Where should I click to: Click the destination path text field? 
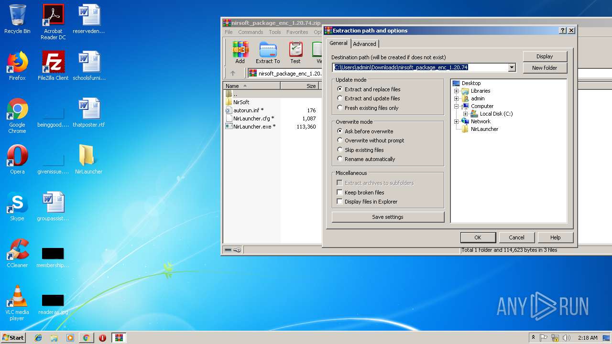(420, 67)
